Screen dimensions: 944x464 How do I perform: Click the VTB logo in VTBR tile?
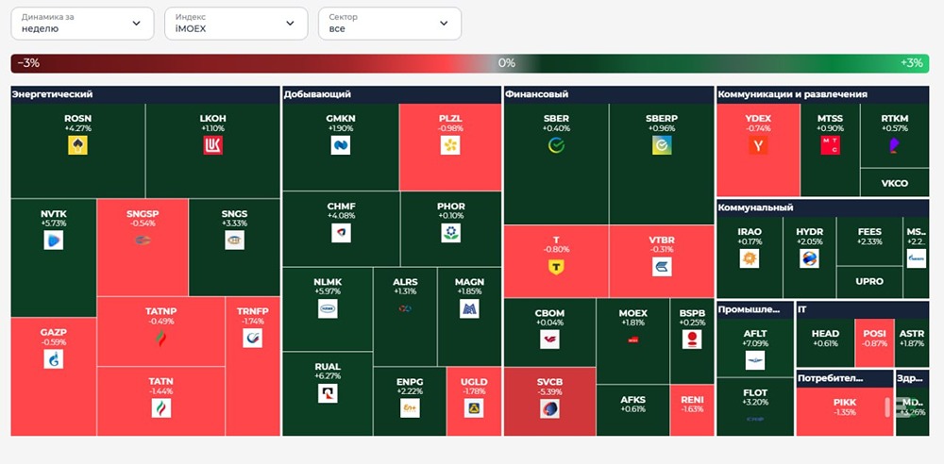click(x=662, y=267)
